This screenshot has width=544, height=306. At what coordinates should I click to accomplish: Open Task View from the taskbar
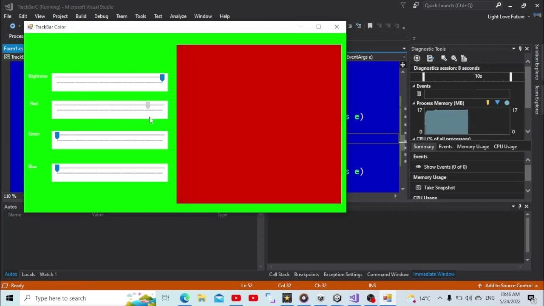(x=166, y=298)
